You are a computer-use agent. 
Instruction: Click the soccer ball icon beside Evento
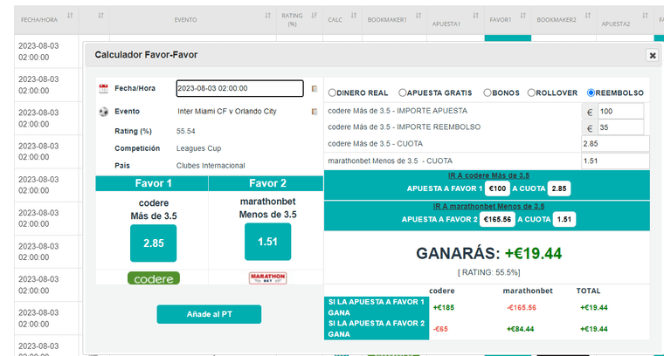[x=103, y=112]
